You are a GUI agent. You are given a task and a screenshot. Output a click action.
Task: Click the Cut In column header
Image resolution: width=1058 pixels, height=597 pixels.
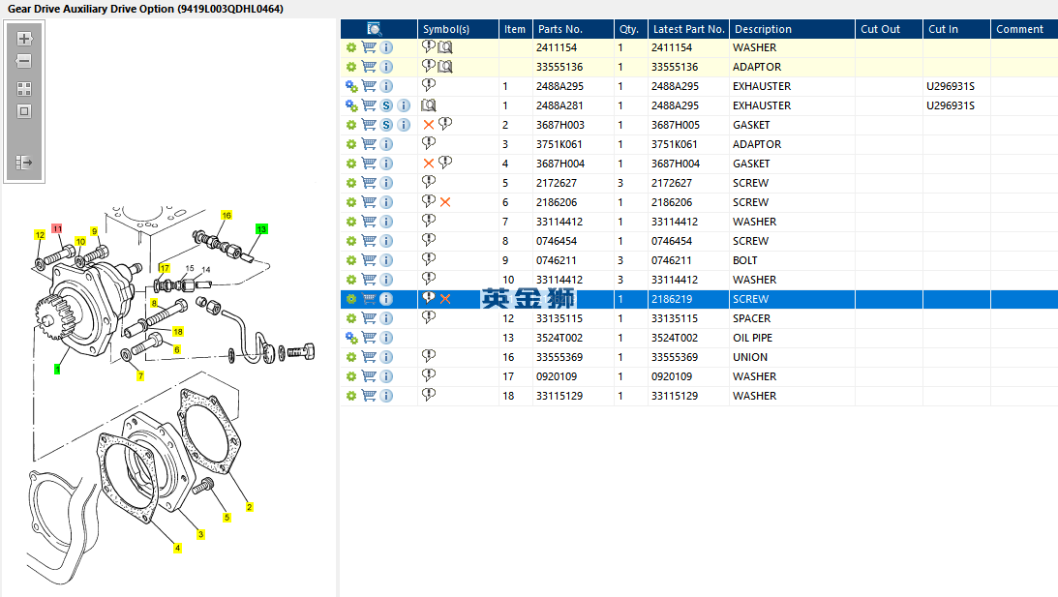956,29
